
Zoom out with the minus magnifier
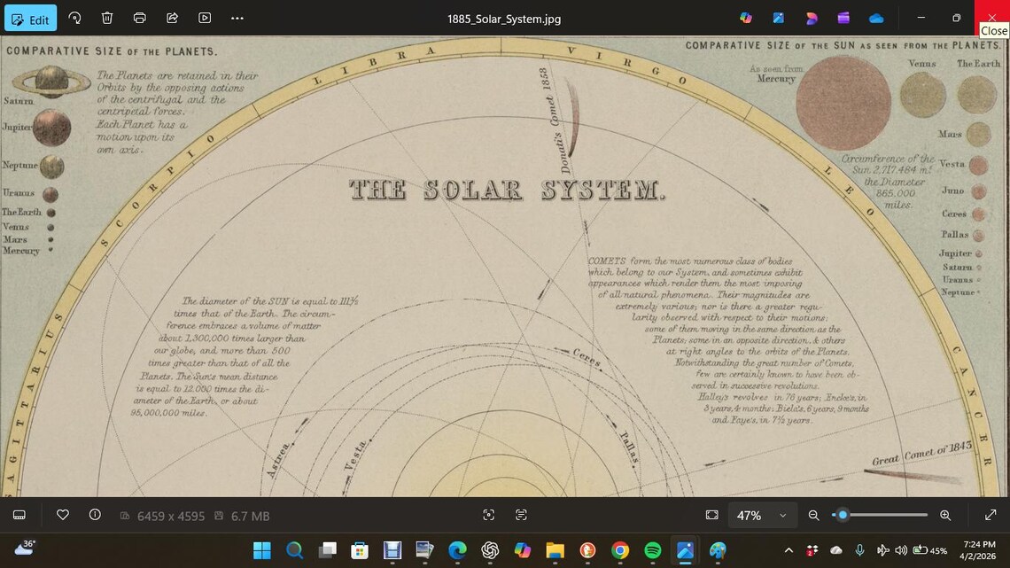pyautogui.click(x=813, y=515)
